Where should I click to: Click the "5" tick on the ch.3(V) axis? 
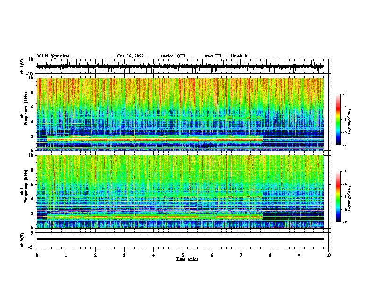click(32, 233)
